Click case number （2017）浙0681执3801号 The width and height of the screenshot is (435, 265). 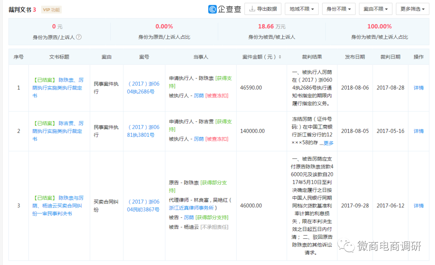click(x=144, y=130)
